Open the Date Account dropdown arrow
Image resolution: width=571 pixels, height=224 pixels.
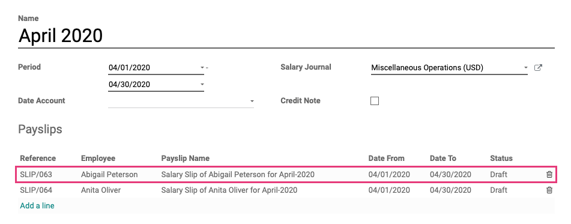(252, 101)
